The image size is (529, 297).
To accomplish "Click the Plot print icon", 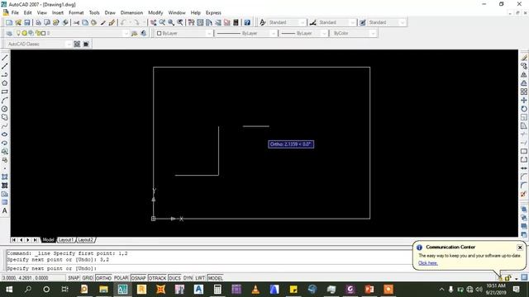I will tap(39, 22).
